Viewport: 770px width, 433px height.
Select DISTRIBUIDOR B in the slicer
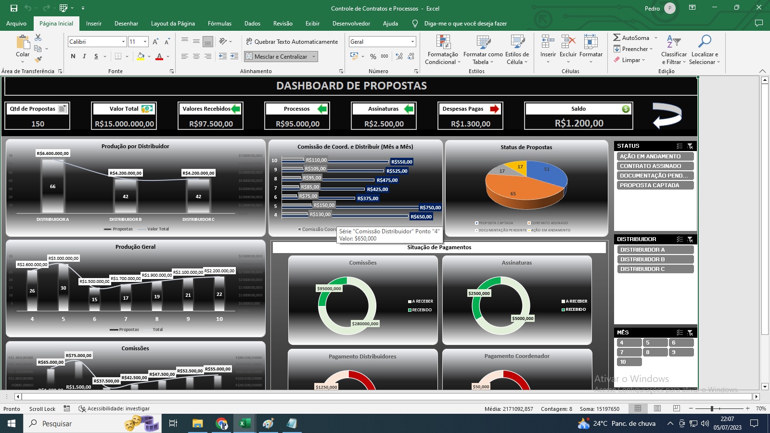tap(655, 259)
